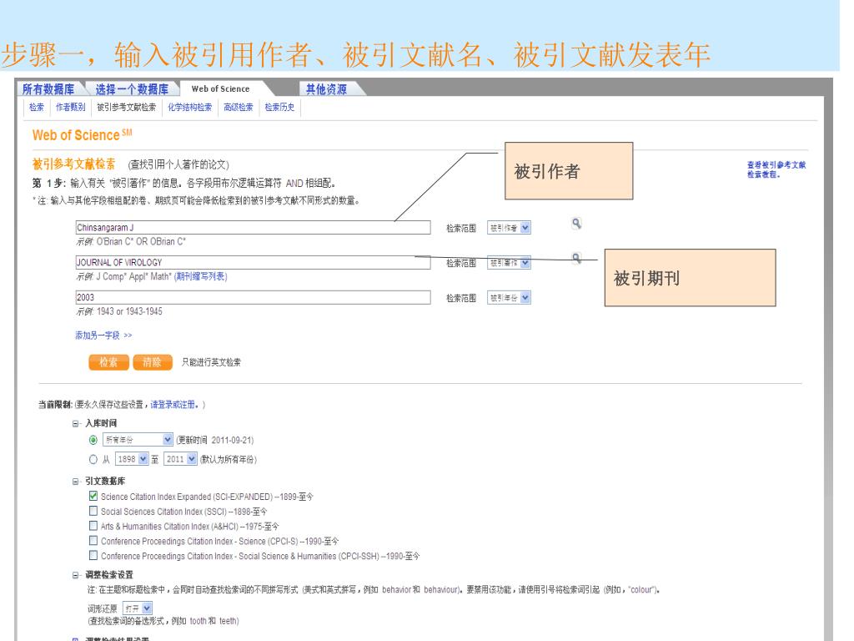Open cited author lookup magnifier icon
The width and height of the screenshot is (854, 641).
[x=575, y=224]
